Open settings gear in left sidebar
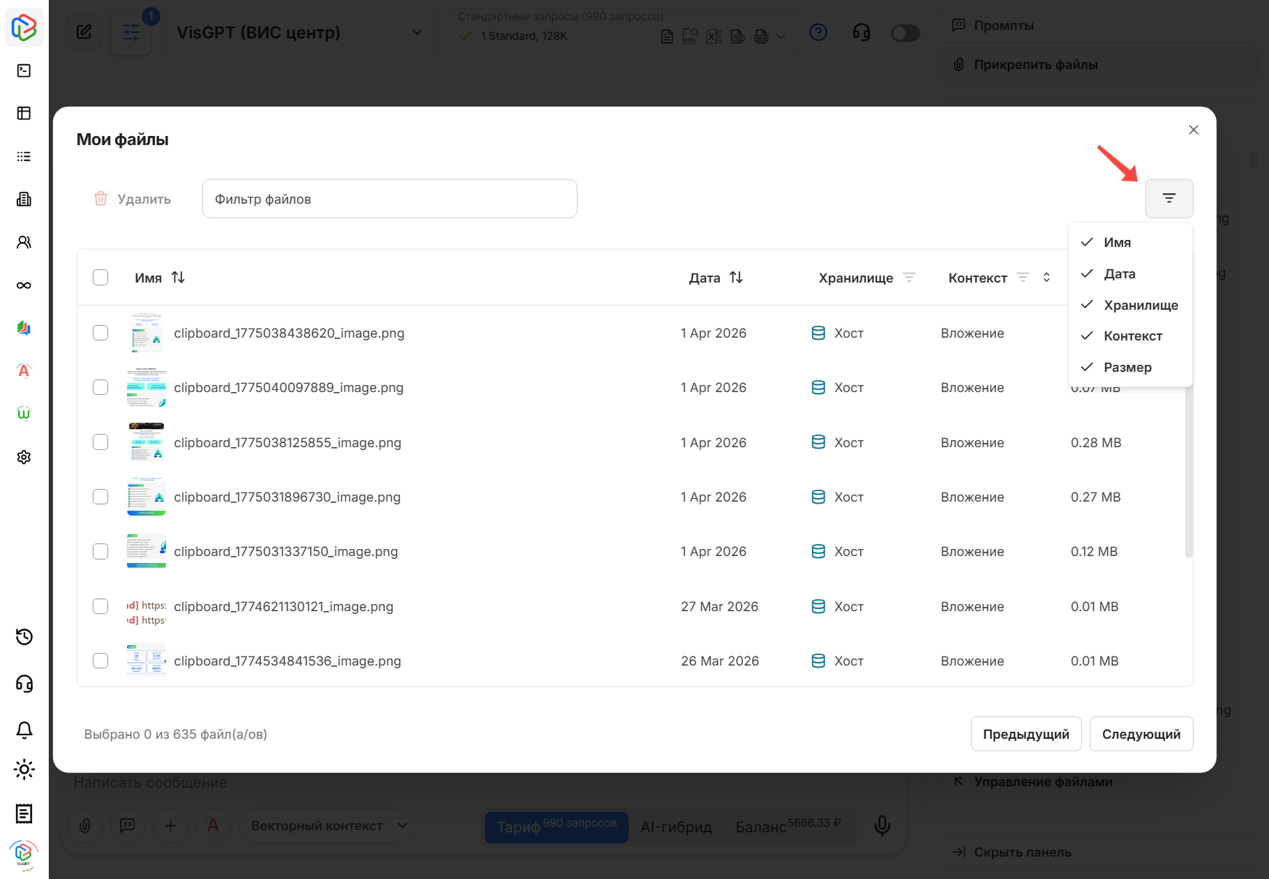This screenshot has height=879, width=1269. point(24,457)
